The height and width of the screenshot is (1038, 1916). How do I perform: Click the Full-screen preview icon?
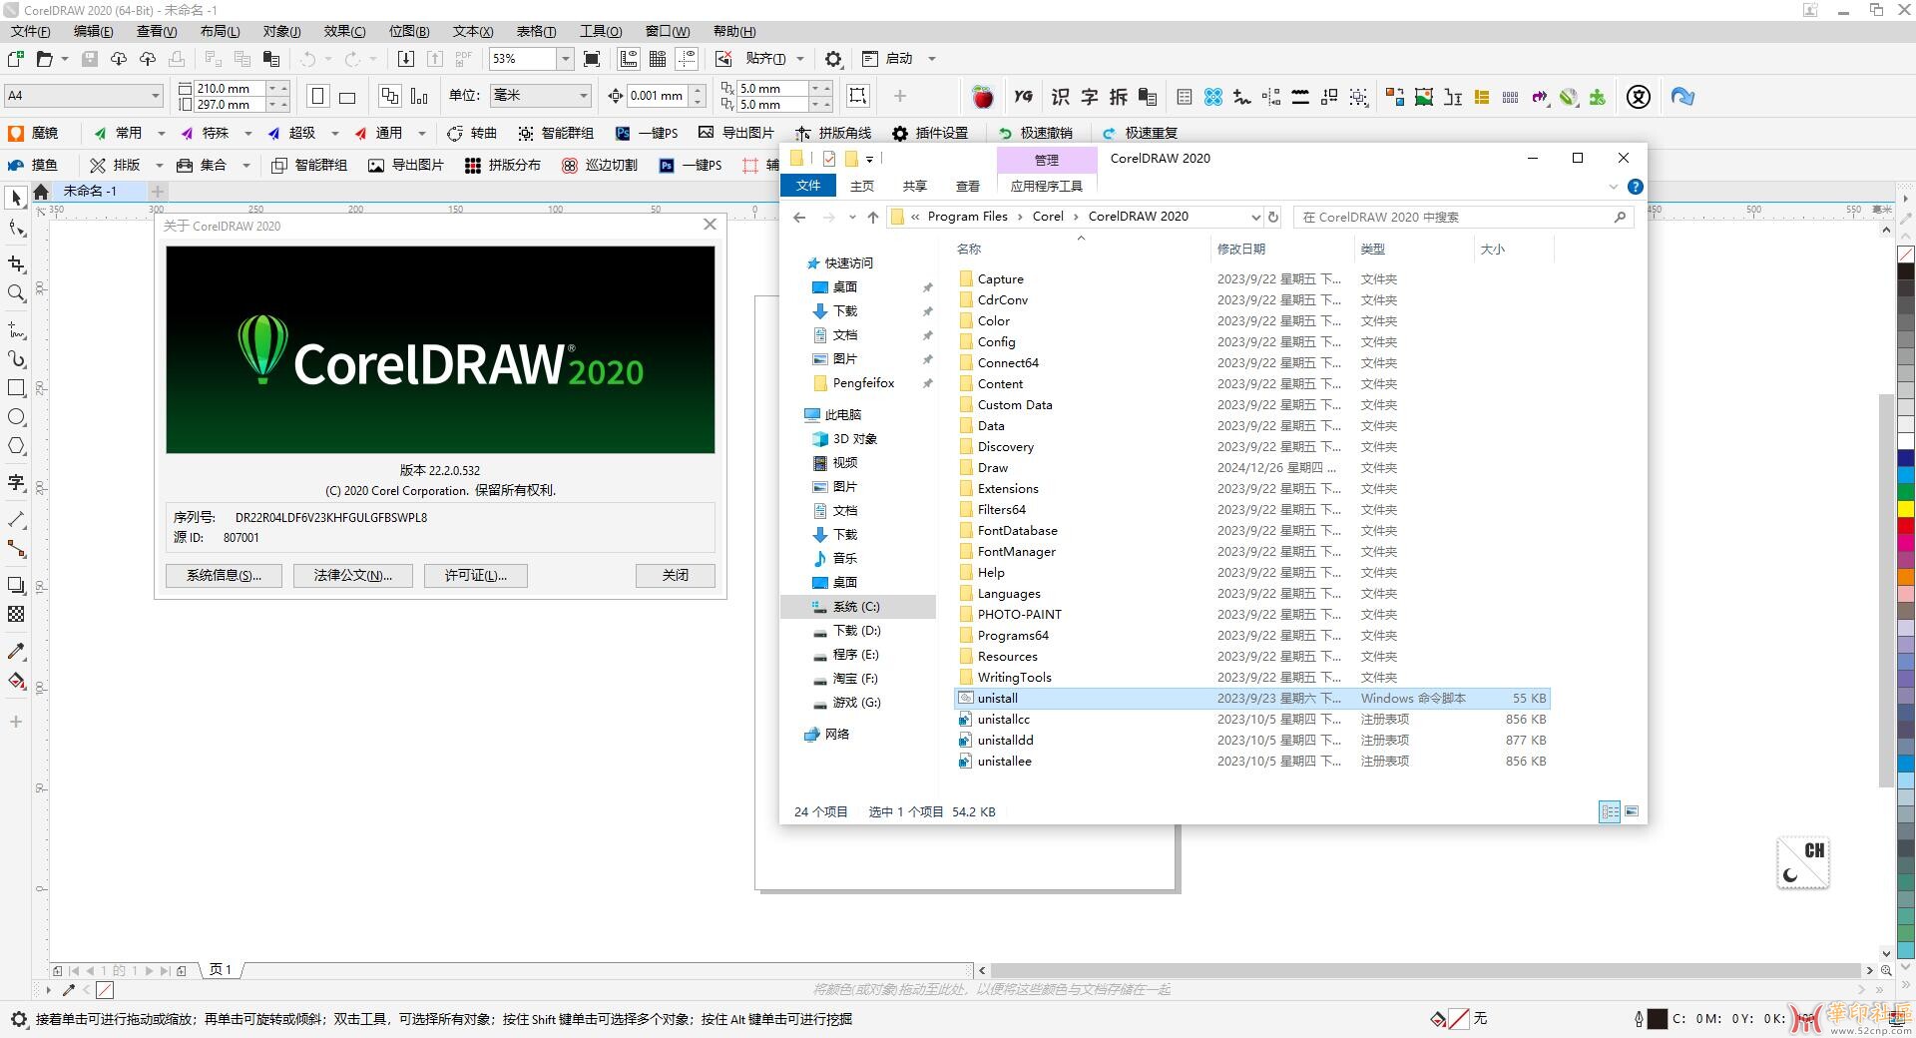tap(592, 59)
